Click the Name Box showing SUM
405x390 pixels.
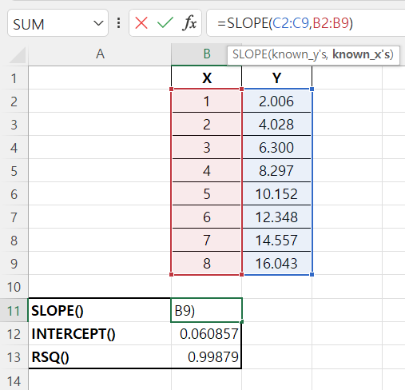pyautogui.click(x=58, y=23)
